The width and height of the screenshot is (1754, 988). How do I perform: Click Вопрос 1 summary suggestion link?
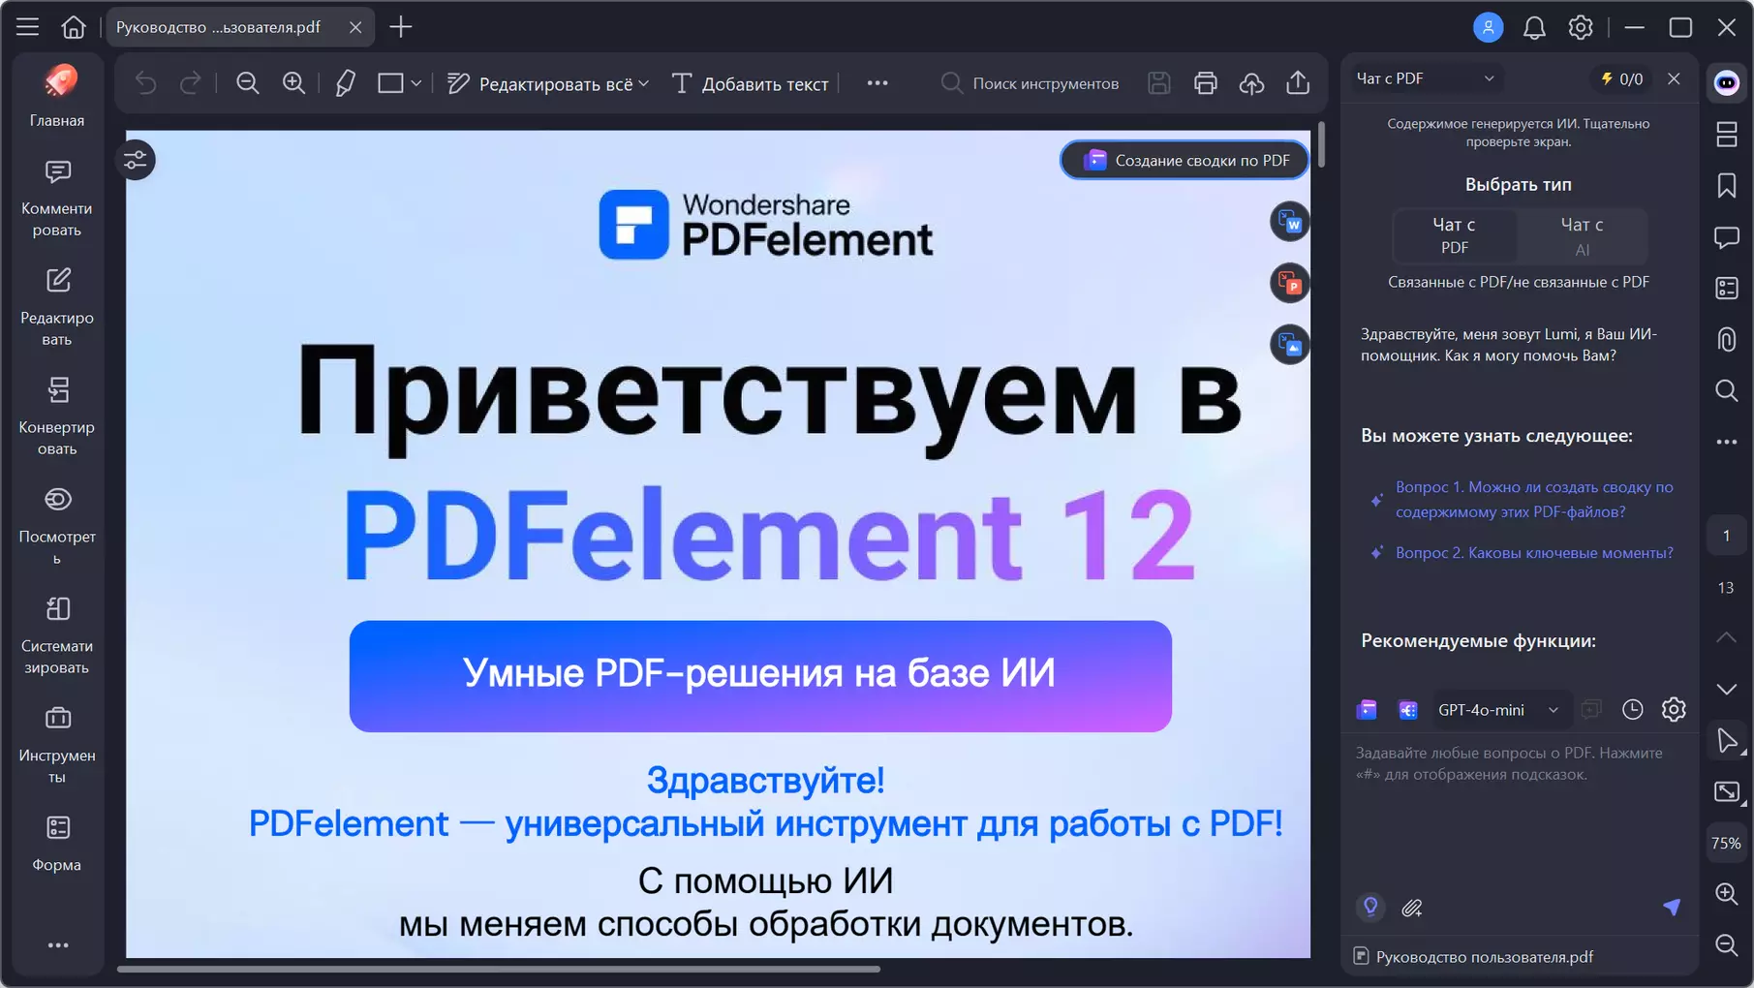point(1534,499)
